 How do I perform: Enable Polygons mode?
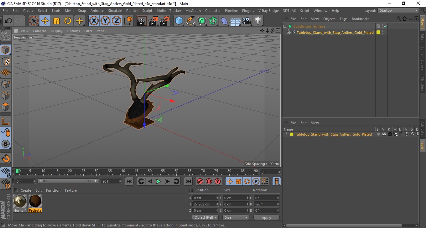(6, 106)
